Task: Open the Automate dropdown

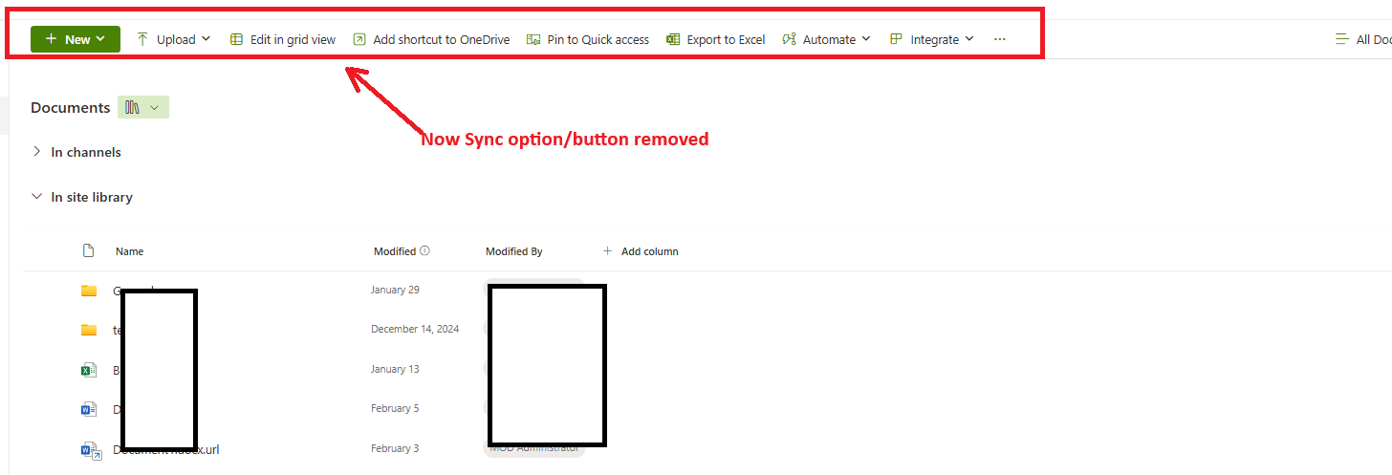Action: [827, 39]
